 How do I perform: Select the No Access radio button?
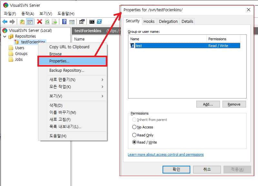coord(134,127)
